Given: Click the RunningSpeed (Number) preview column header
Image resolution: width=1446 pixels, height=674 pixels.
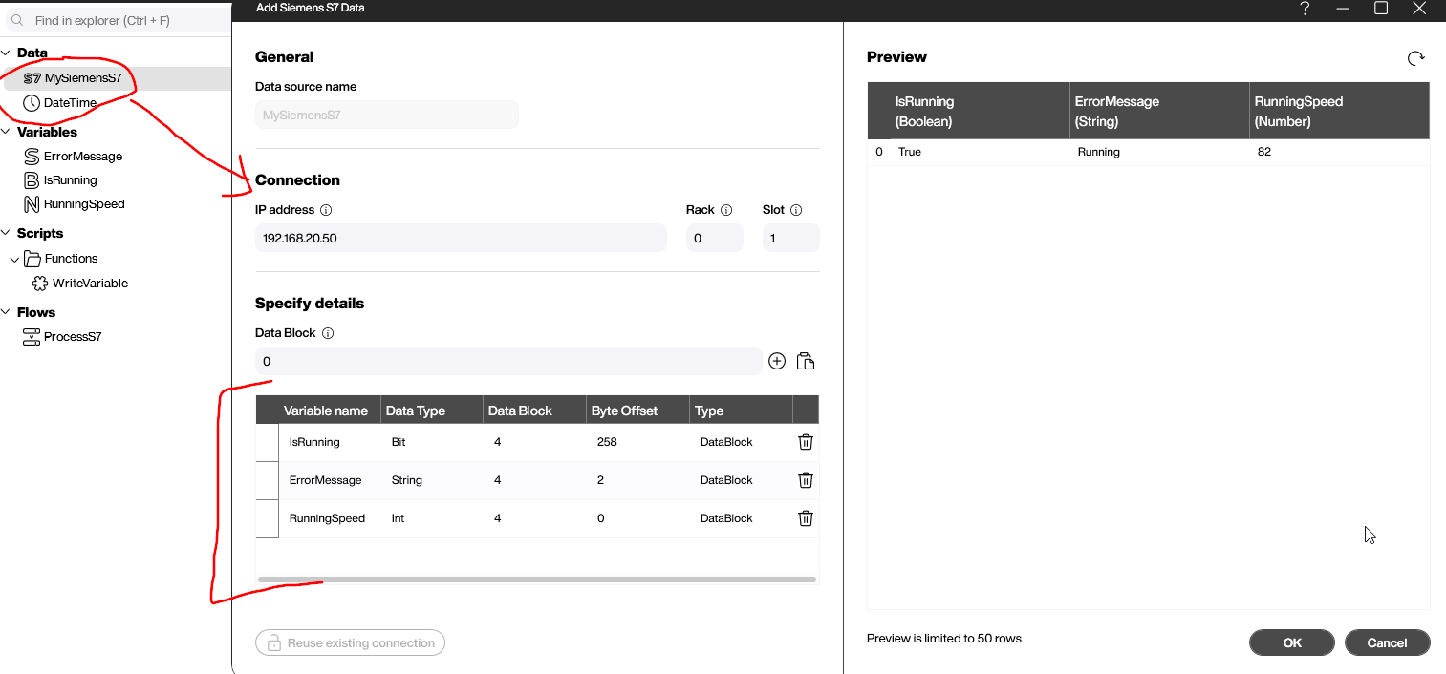Looking at the screenshot, I should click(x=1340, y=111).
